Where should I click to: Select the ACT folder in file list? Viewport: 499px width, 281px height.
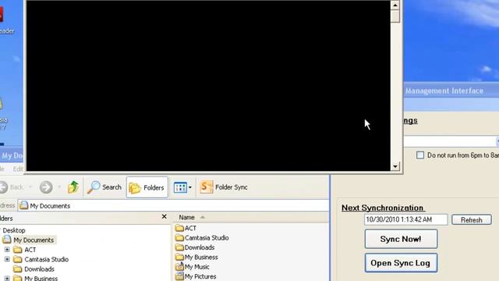coord(186,228)
